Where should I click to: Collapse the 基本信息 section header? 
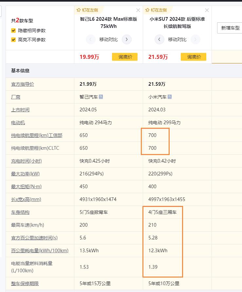coord(20,71)
